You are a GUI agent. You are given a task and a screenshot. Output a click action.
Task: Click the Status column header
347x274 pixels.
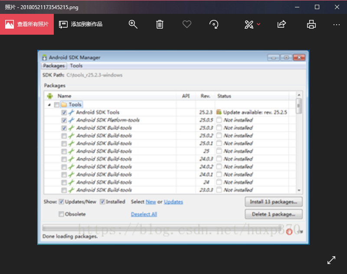click(x=224, y=96)
